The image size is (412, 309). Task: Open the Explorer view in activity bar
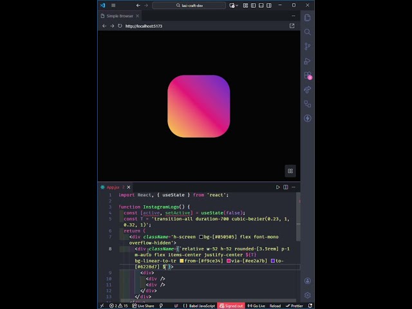307,17
